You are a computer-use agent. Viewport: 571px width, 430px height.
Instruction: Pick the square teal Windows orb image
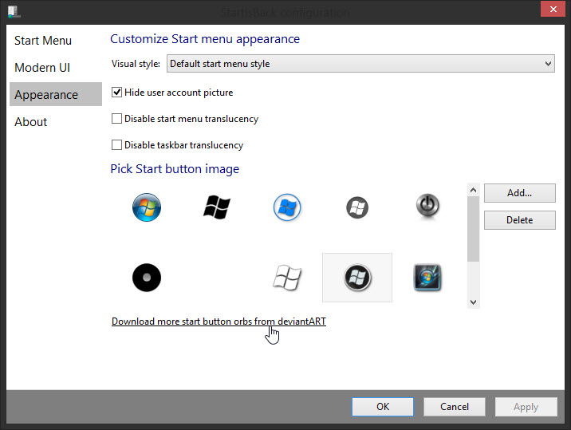tap(427, 278)
